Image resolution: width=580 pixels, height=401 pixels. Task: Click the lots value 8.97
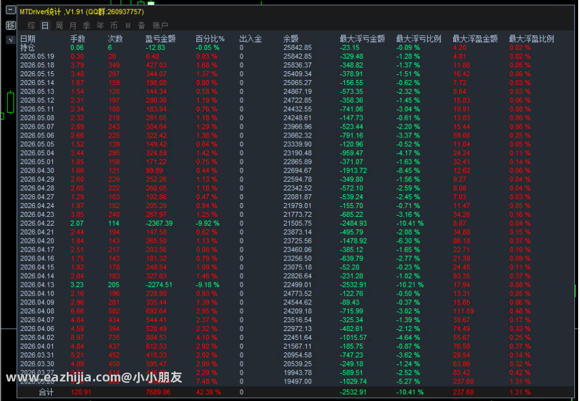pos(77,338)
